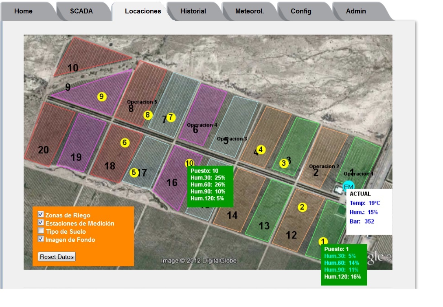Select yellow station marker 3
This screenshot has width=443, height=307.
(284, 163)
